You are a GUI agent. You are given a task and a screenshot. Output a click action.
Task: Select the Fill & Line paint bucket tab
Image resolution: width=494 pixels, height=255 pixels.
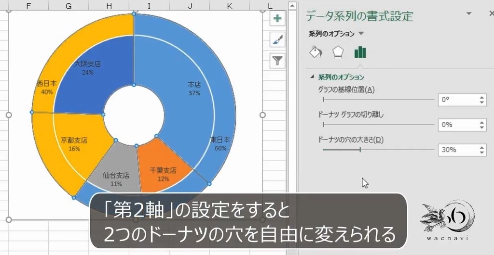[316, 52]
